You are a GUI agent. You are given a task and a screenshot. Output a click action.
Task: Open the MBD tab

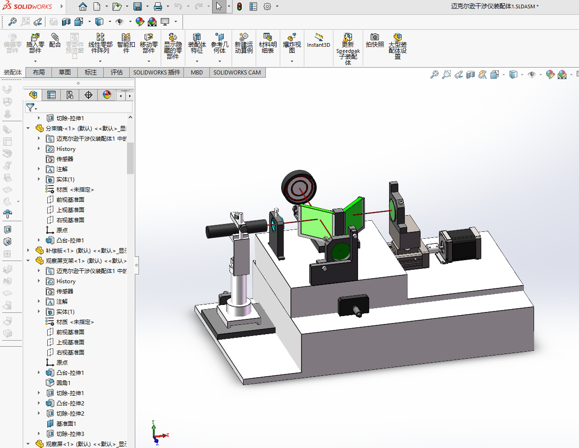tap(197, 72)
